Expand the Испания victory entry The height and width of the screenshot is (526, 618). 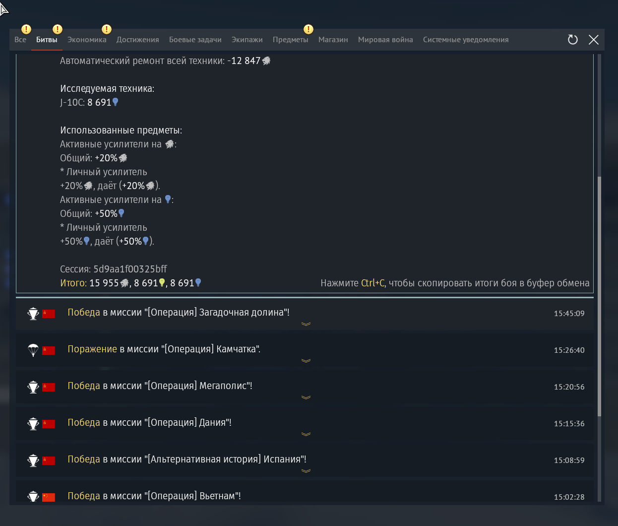306,471
